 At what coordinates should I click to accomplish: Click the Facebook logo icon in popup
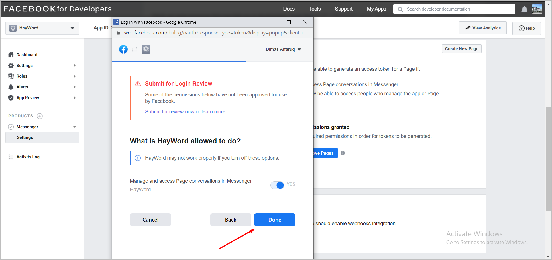(123, 49)
